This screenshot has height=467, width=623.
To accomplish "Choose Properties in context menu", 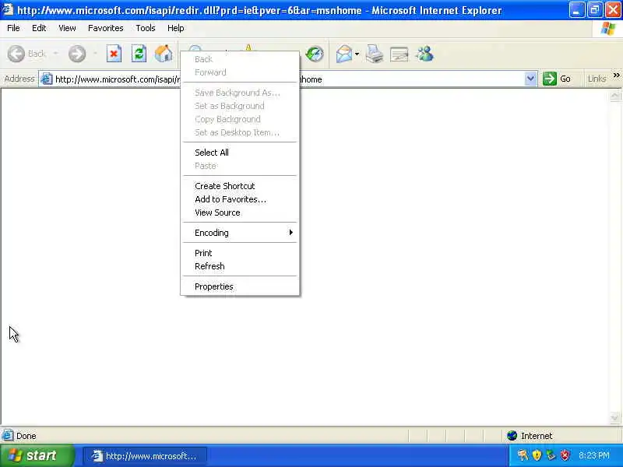I will (x=240, y=286).
